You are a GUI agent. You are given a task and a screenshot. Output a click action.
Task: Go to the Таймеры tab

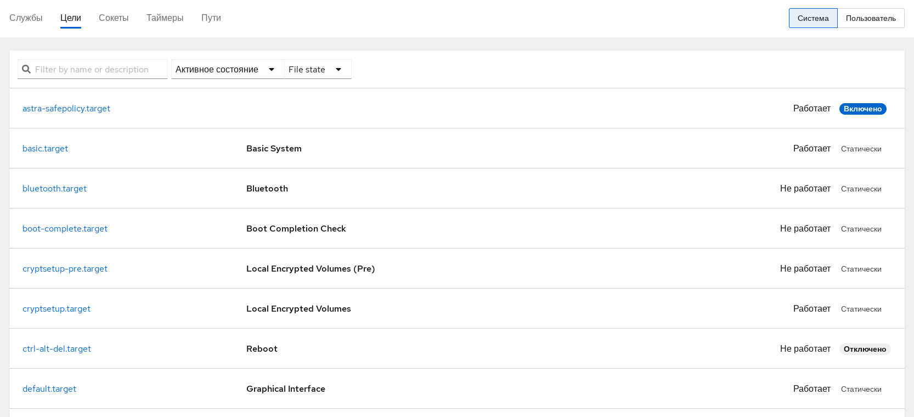click(x=165, y=18)
